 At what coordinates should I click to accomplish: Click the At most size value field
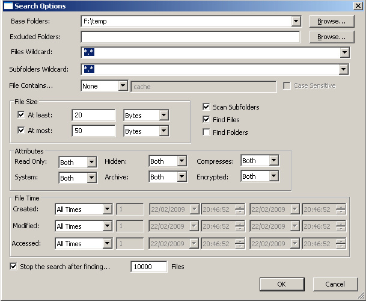(x=93, y=131)
